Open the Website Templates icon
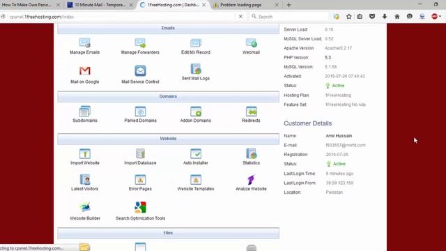This screenshot has width=446, height=251. [196, 180]
